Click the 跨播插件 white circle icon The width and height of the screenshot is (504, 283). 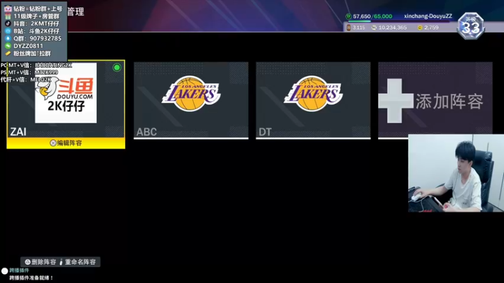tap(4, 271)
